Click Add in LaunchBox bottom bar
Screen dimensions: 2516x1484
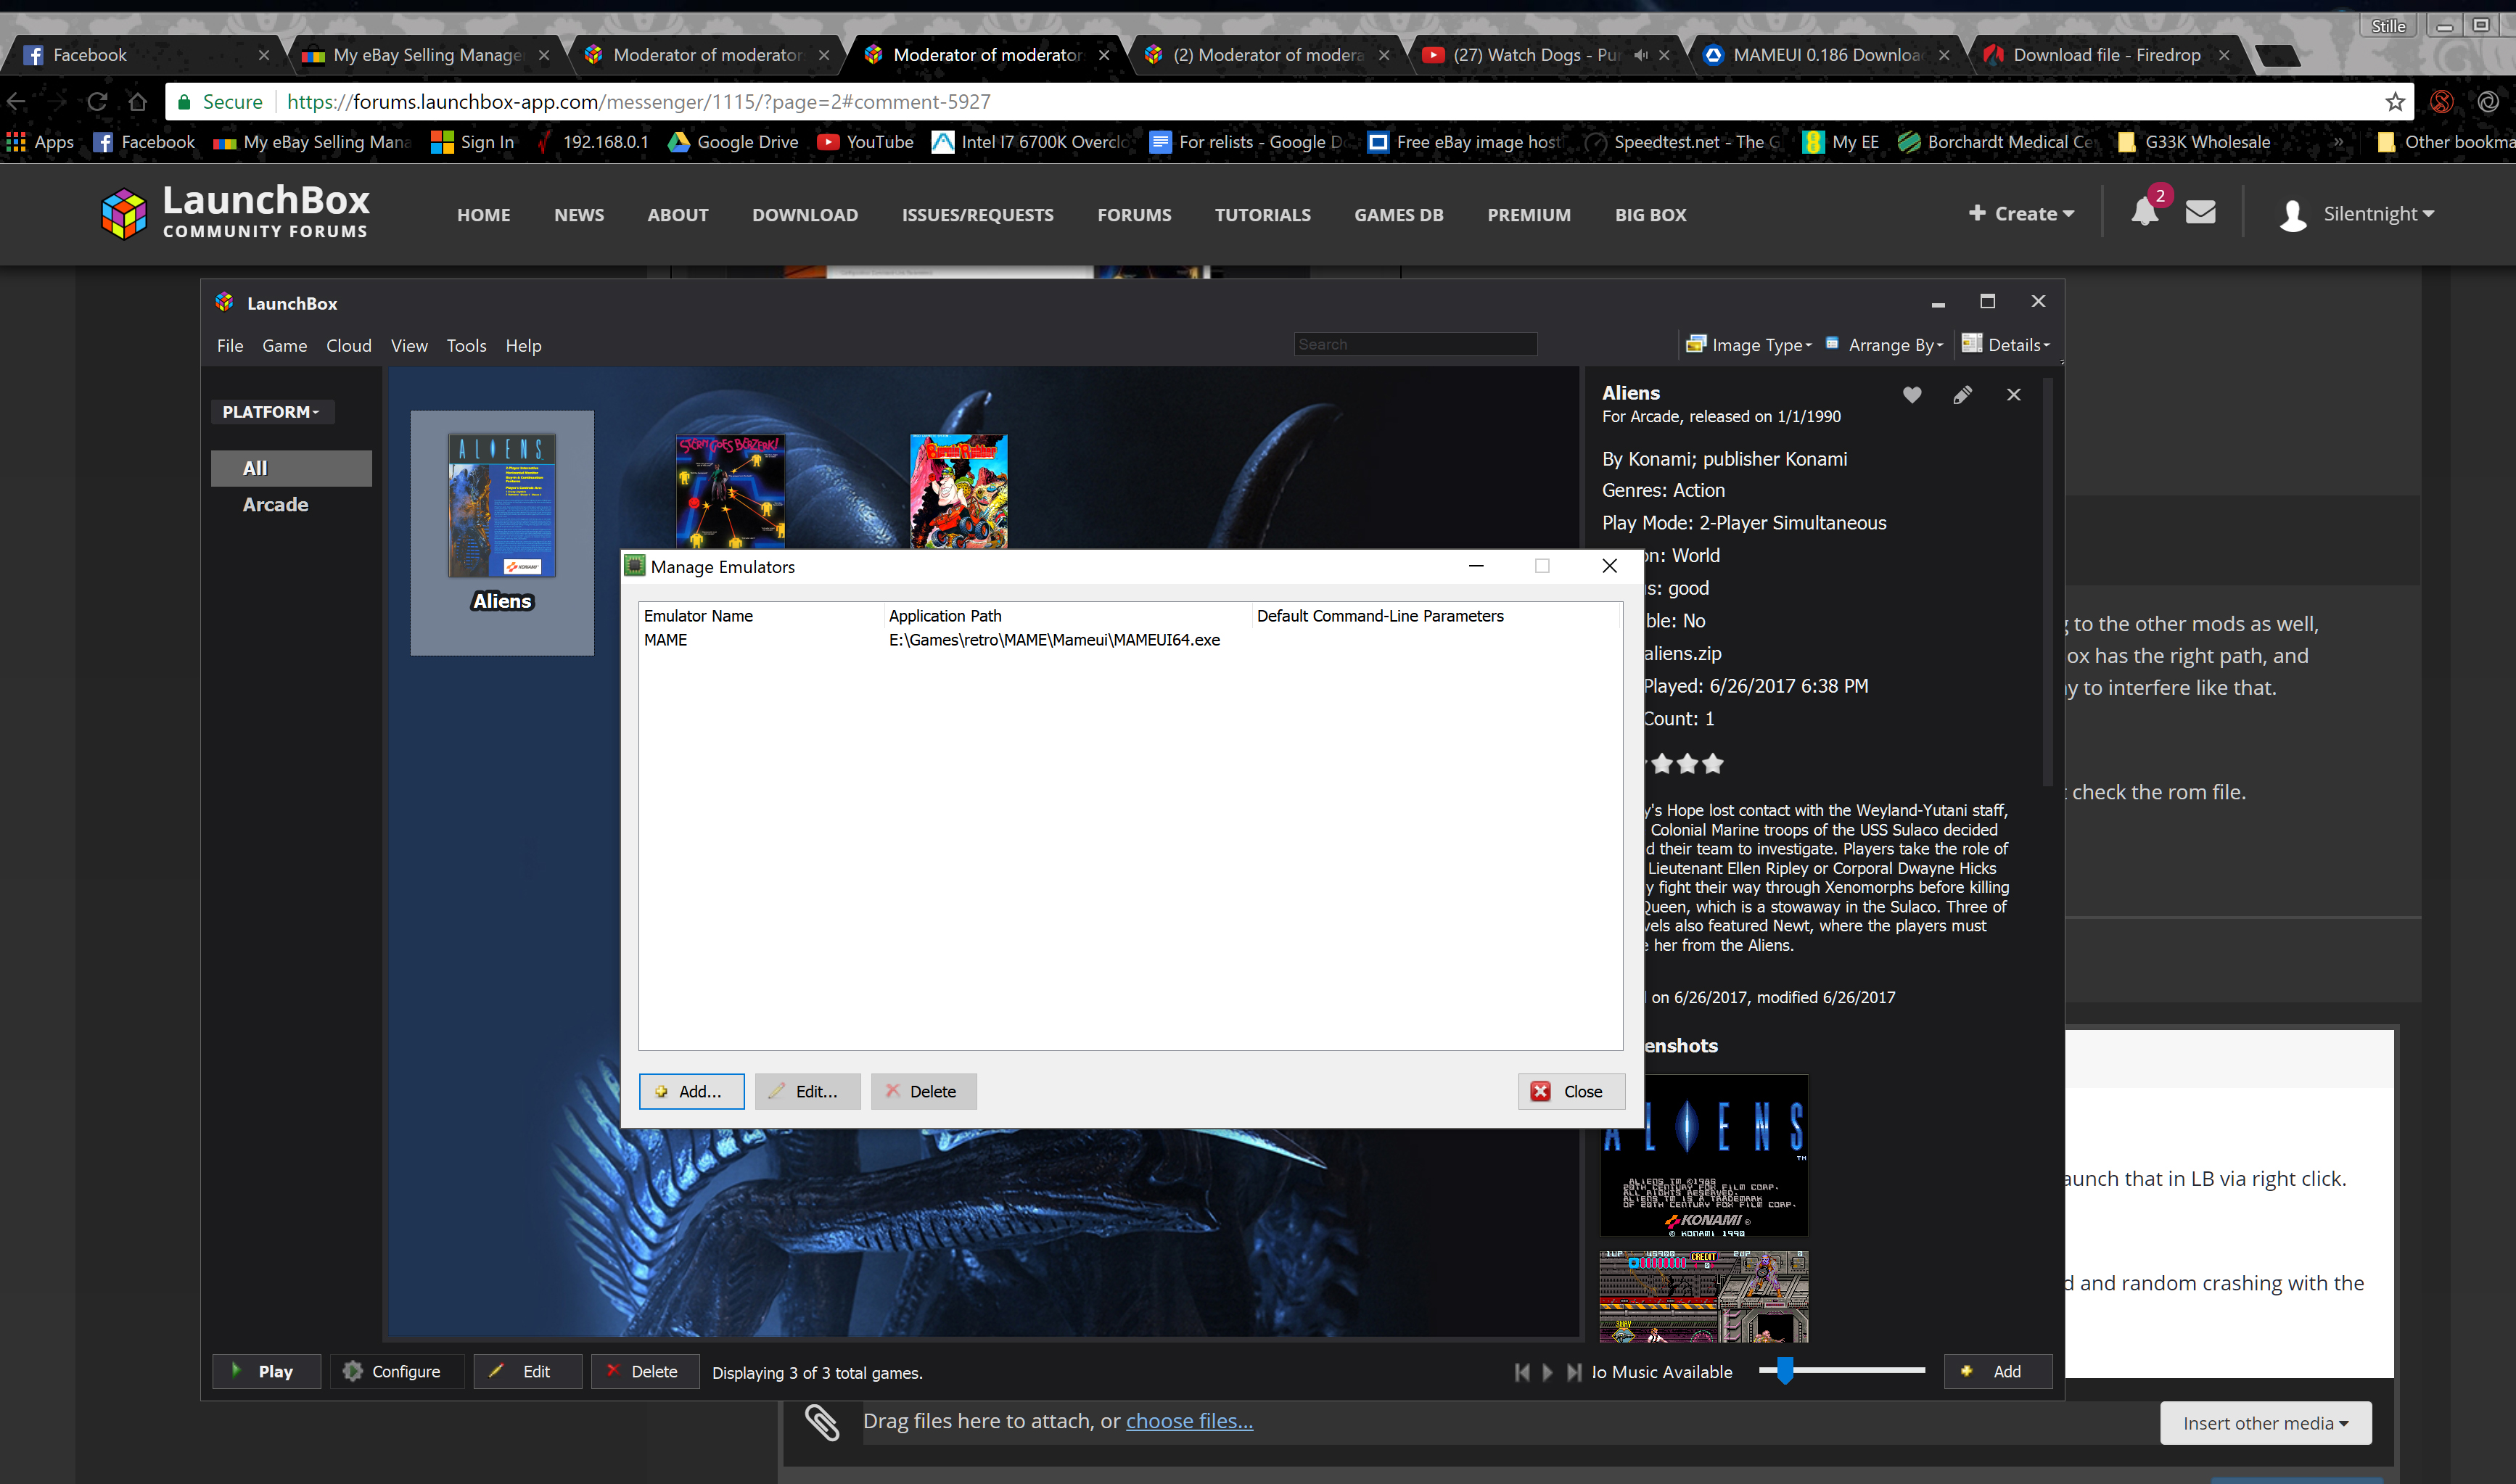point(1997,1372)
